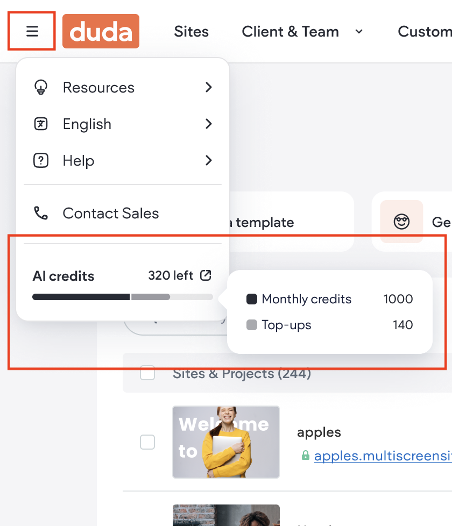The image size is (452, 526).
Task: Expand the English language submenu arrow
Action: [x=209, y=124]
